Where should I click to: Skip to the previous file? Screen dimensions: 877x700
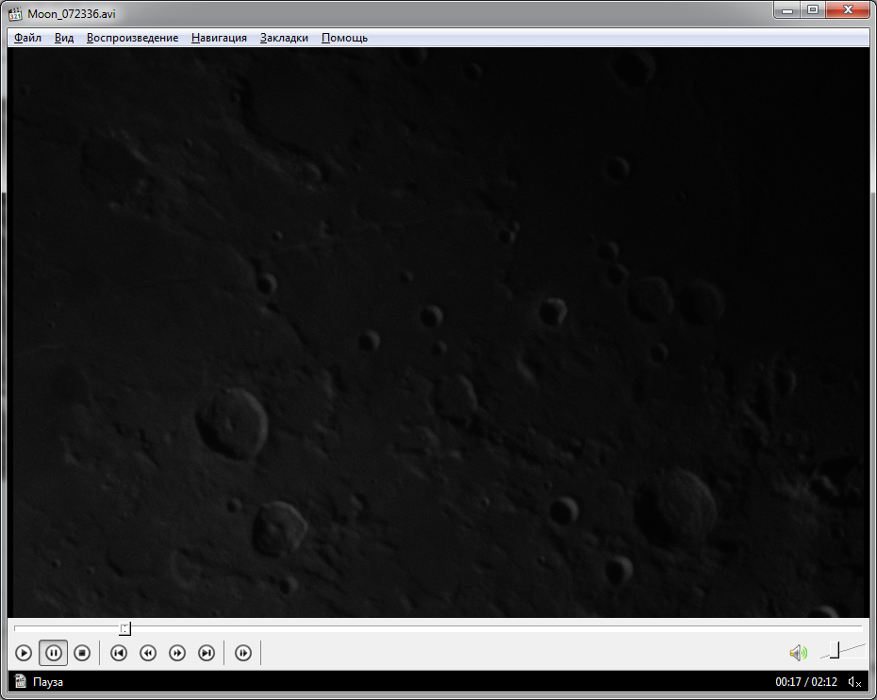[x=119, y=653]
